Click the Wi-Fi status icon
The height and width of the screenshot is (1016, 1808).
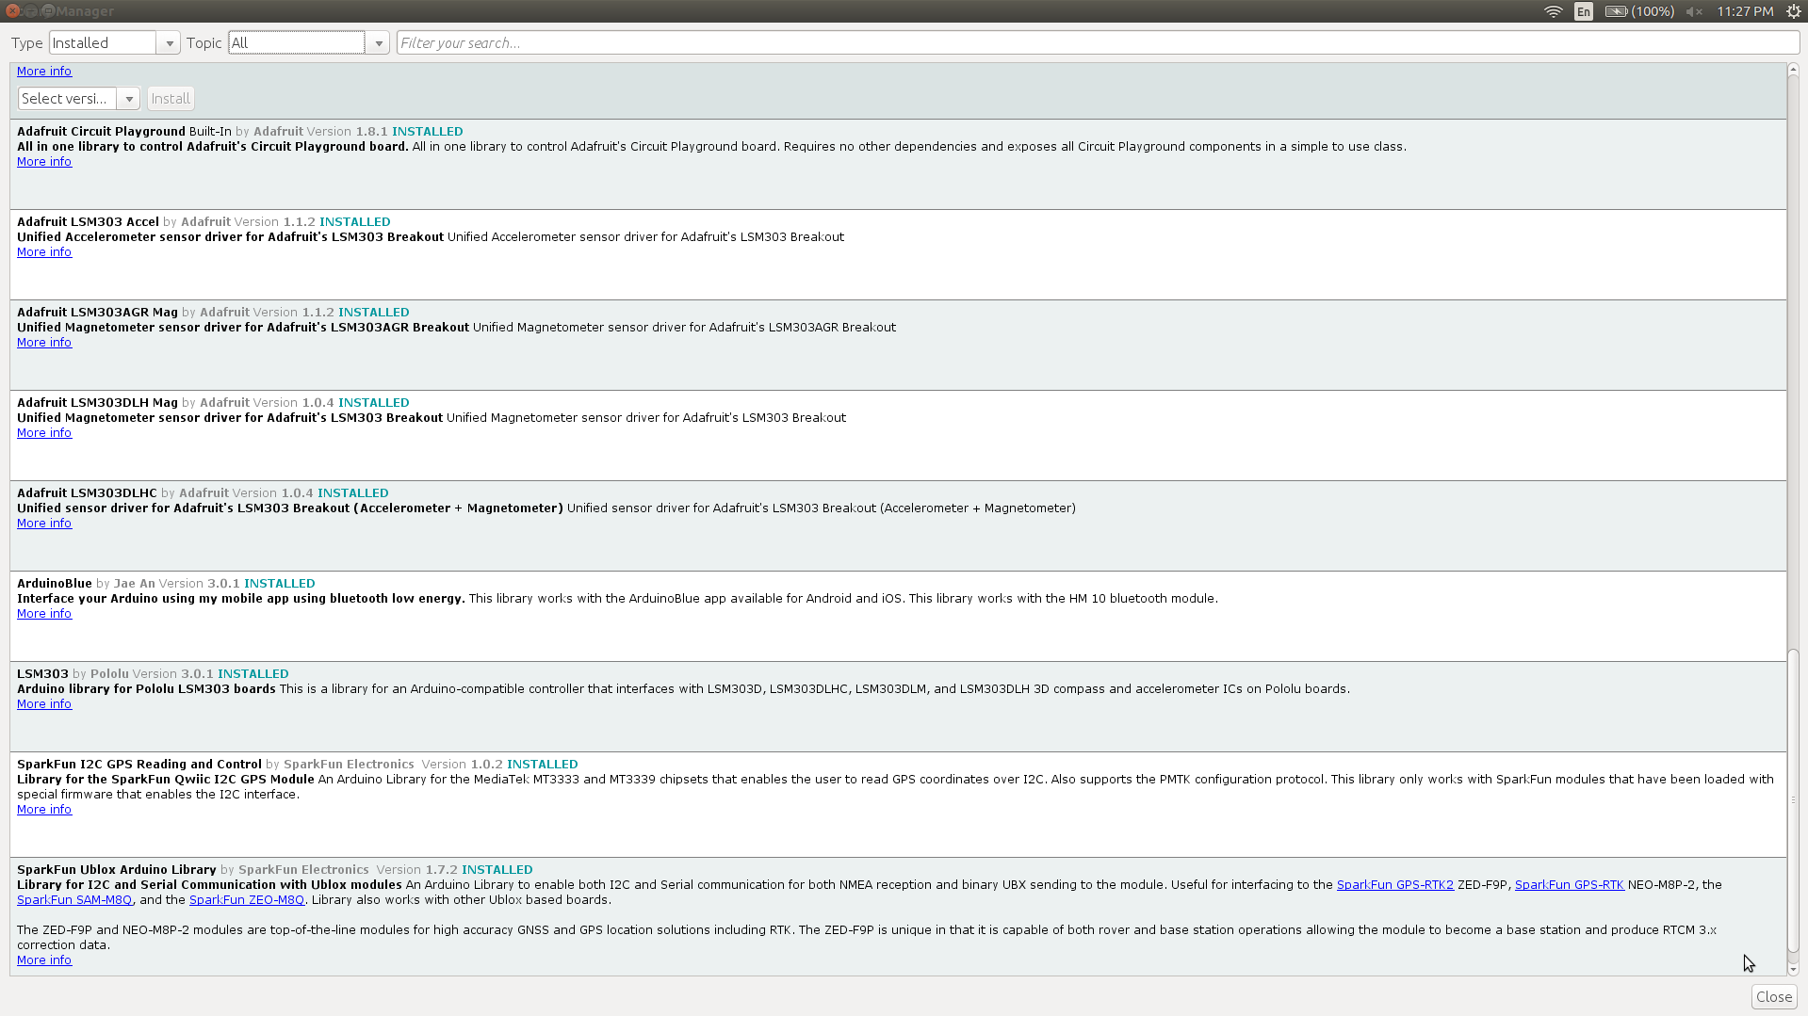[x=1552, y=11]
